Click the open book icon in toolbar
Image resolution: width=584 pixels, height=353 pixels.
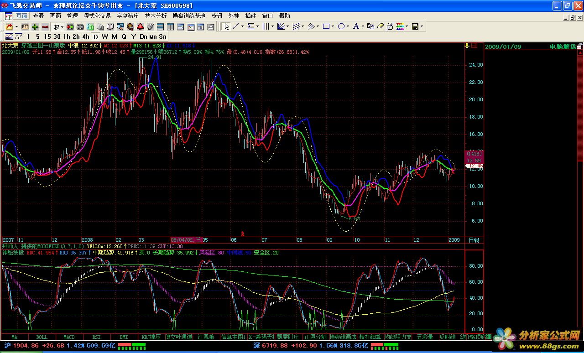pyautogui.click(x=110, y=27)
